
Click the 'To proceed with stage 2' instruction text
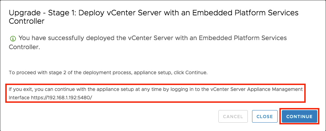tap(108, 73)
